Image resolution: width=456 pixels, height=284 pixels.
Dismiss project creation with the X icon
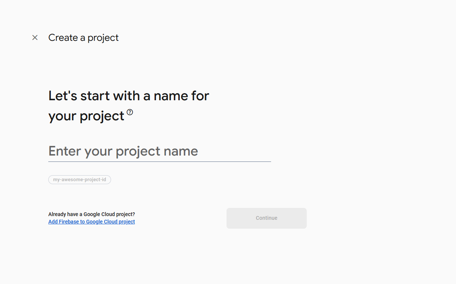[x=35, y=37]
